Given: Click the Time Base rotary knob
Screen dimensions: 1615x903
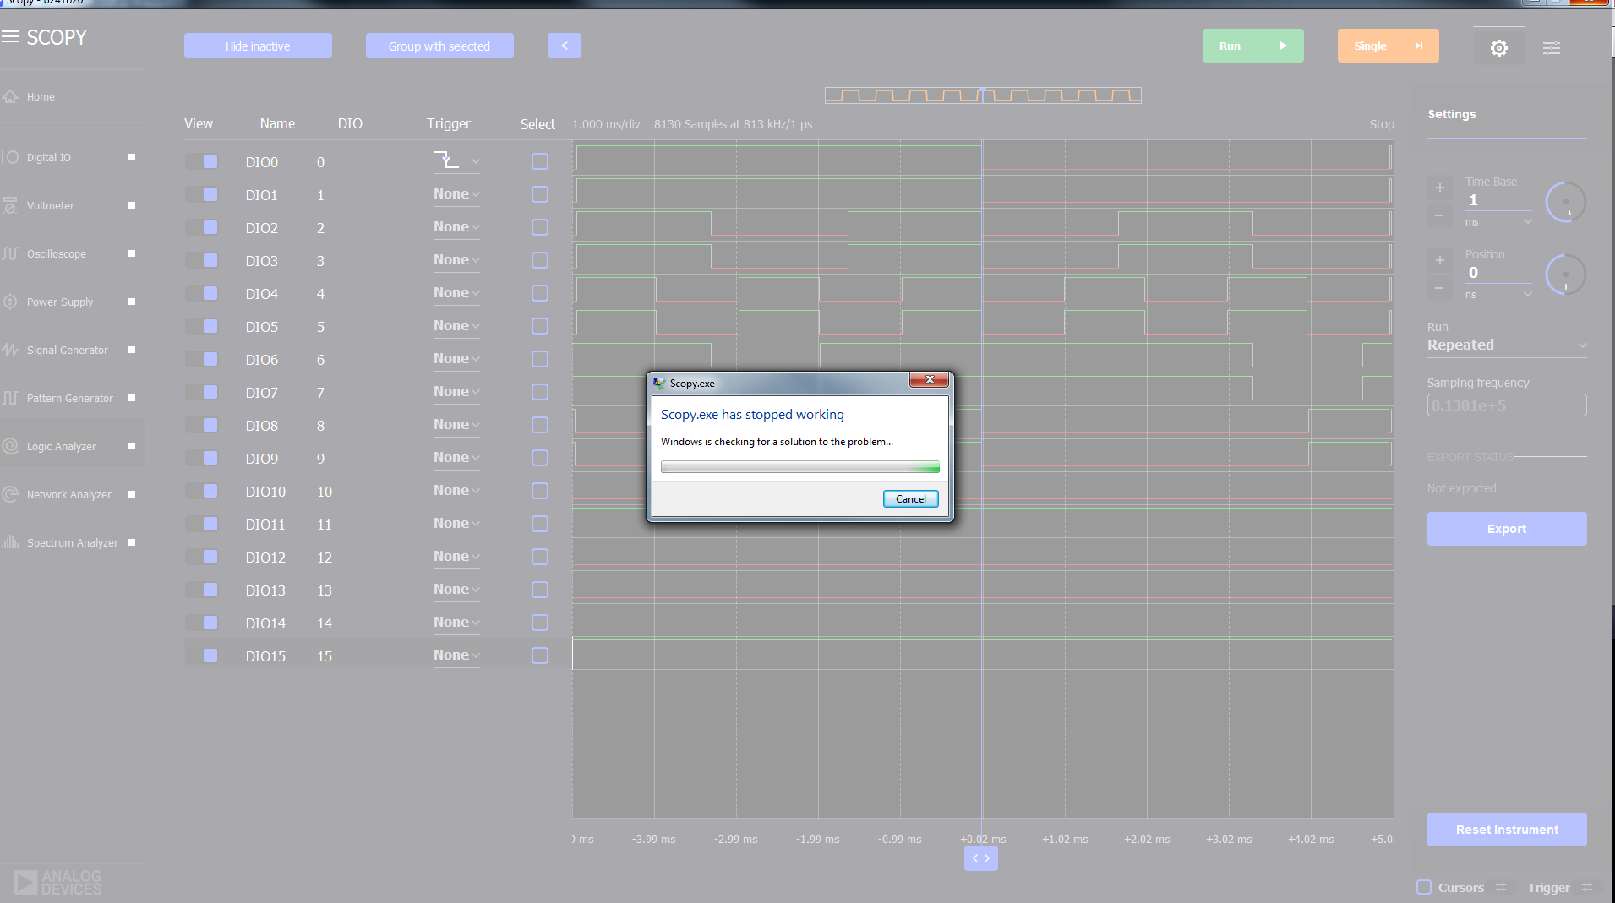Looking at the screenshot, I should click(x=1565, y=202).
